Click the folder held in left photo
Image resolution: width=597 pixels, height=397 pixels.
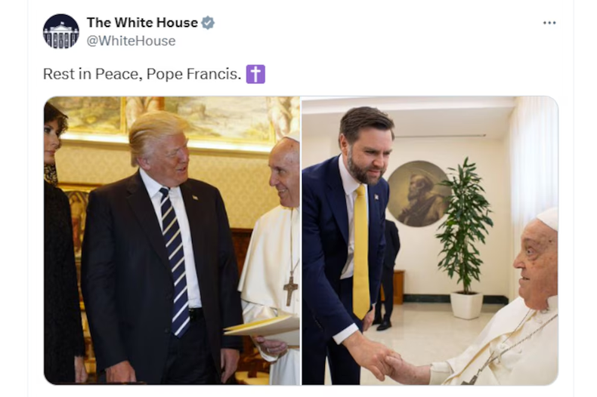[x=261, y=325]
